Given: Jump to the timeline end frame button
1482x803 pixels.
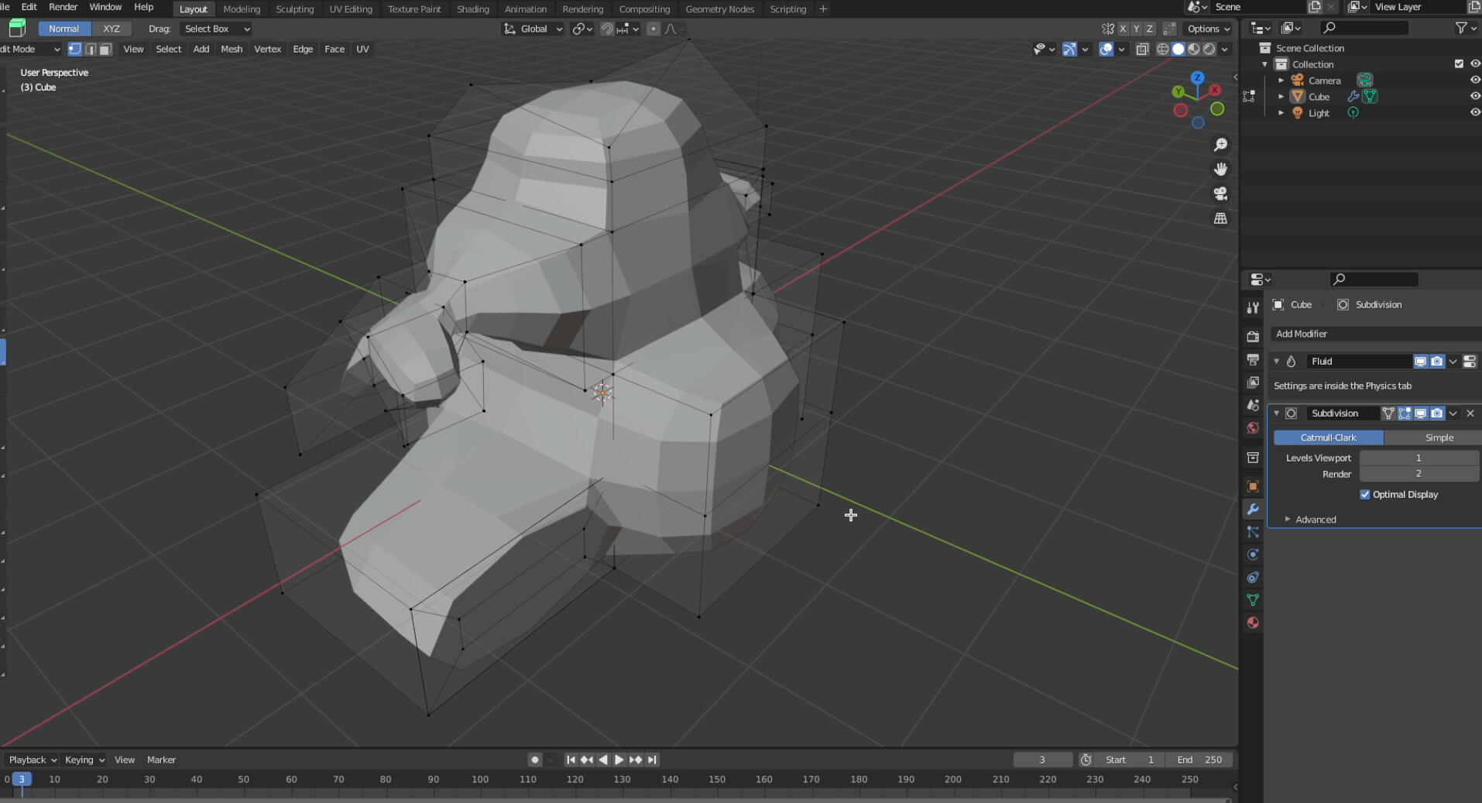Looking at the screenshot, I should pos(652,760).
